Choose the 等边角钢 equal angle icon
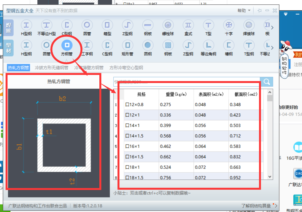The height and width of the screenshot is (212, 302). click(x=208, y=45)
